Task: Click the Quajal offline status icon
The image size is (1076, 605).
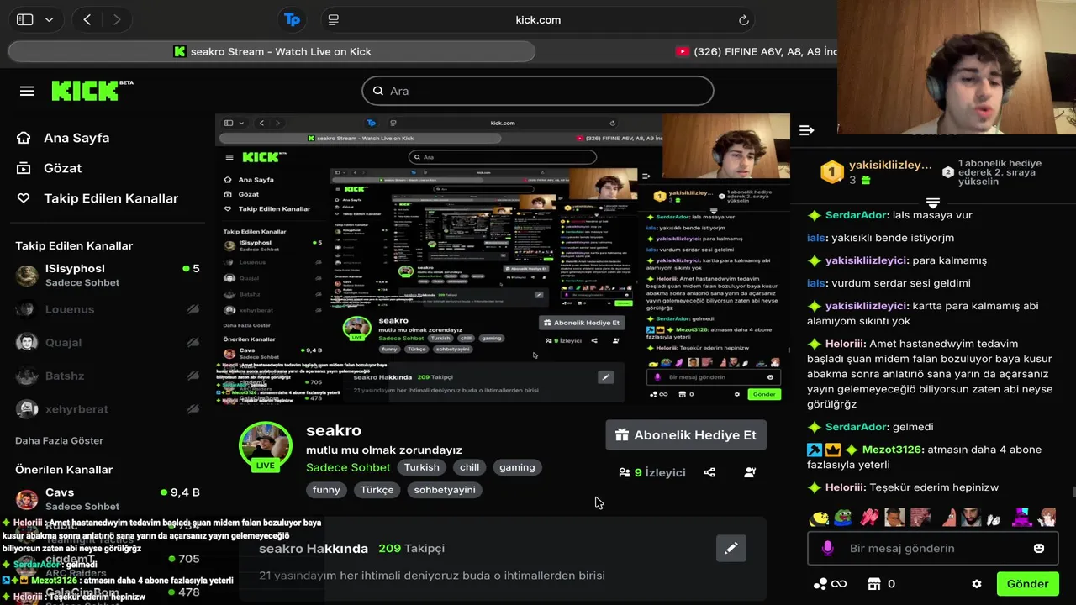Action: [x=193, y=342]
